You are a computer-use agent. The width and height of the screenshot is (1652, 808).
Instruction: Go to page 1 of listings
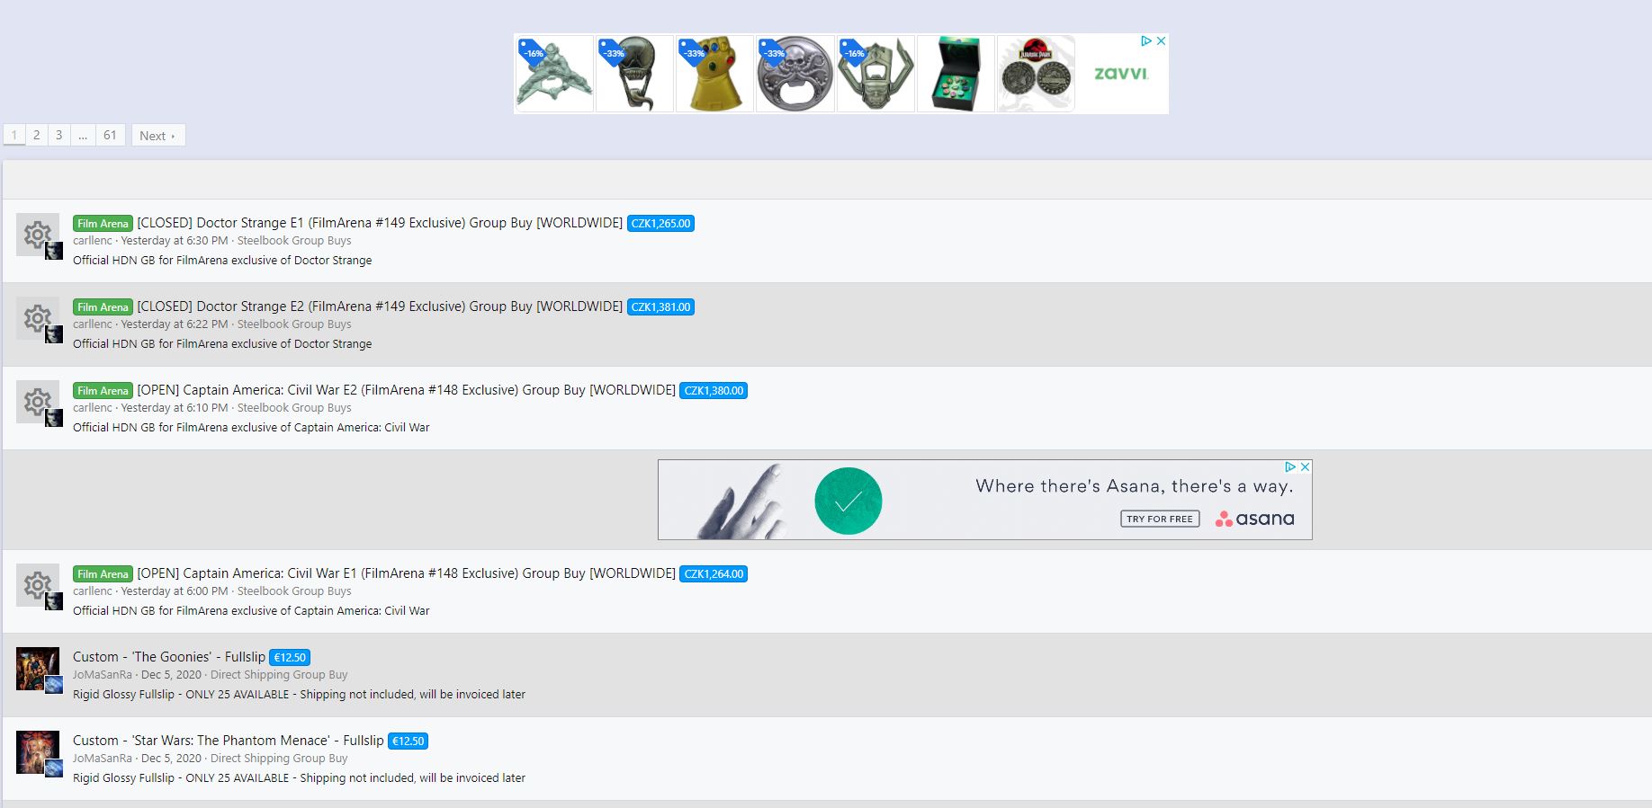(x=14, y=135)
